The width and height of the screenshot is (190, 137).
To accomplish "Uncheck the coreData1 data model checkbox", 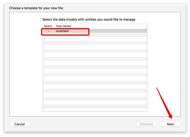I will [49, 31].
